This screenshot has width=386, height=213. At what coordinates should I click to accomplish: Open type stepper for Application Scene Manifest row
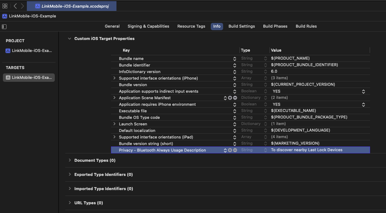(266, 98)
